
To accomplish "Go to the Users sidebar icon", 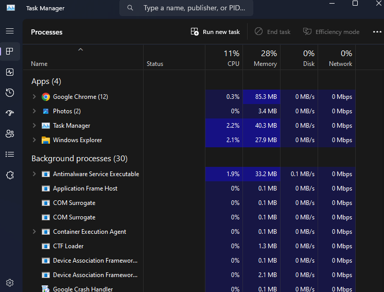I will point(10,134).
